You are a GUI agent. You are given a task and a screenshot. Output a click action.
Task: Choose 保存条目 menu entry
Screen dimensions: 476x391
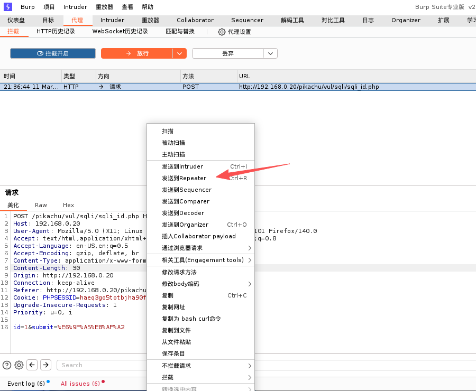[x=200, y=353]
